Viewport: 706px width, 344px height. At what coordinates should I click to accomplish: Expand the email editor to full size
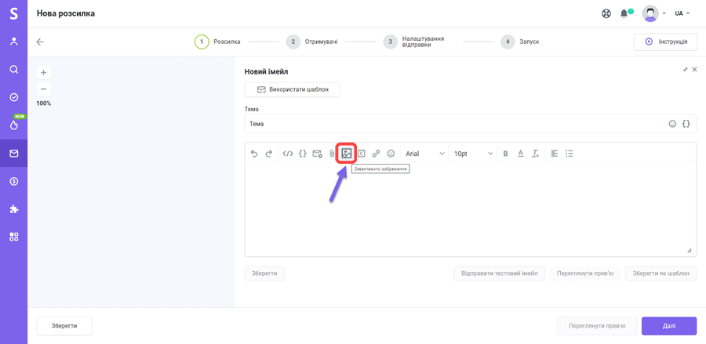pyautogui.click(x=685, y=70)
